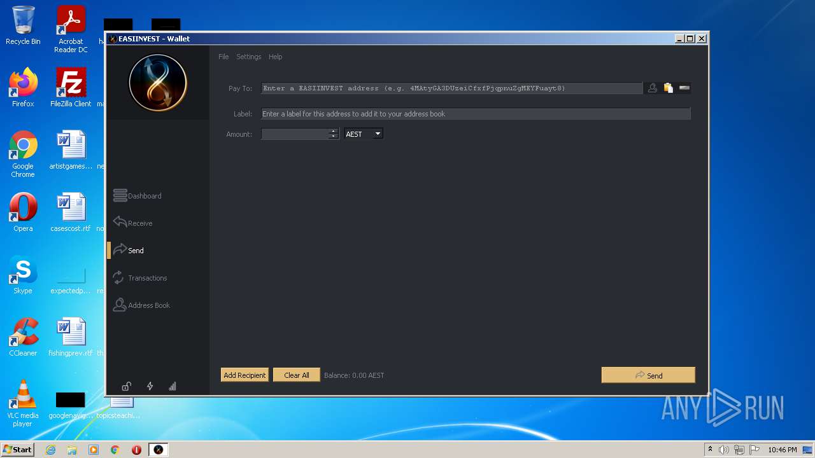
Task: Click the Action Center flag tray icon
Action: tap(755, 450)
